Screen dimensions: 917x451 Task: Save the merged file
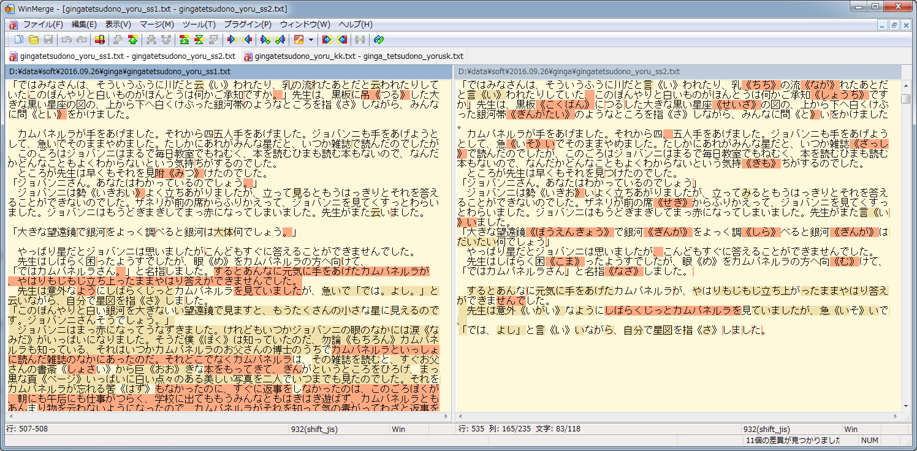pyautogui.click(x=48, y=39)
